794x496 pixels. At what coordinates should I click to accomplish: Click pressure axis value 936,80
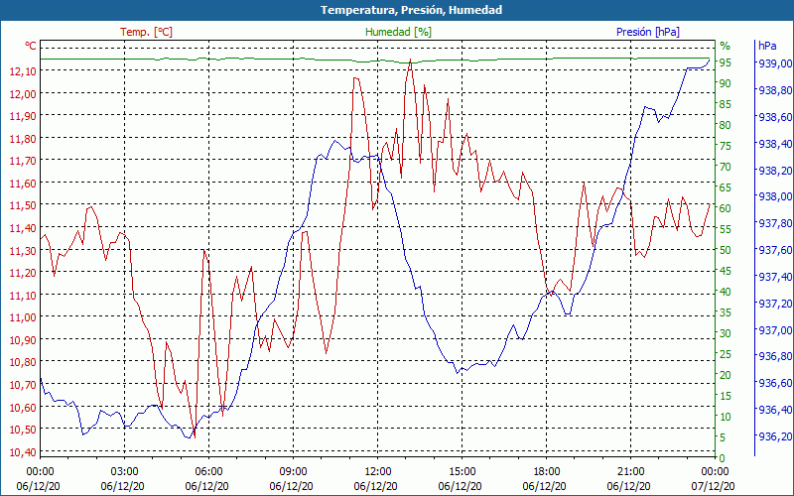point(773,356)
